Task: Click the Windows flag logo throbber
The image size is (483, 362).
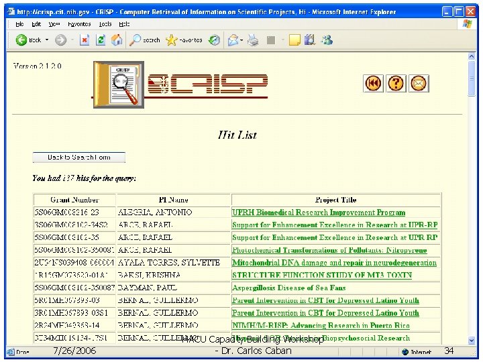Action: [468, 24]
